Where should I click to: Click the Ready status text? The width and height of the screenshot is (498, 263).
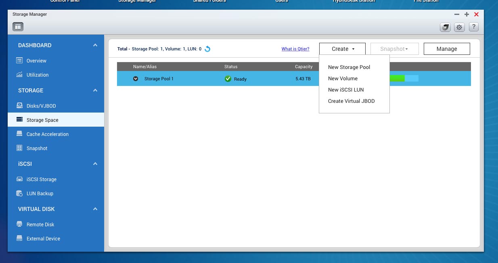[x=240, y=79]
